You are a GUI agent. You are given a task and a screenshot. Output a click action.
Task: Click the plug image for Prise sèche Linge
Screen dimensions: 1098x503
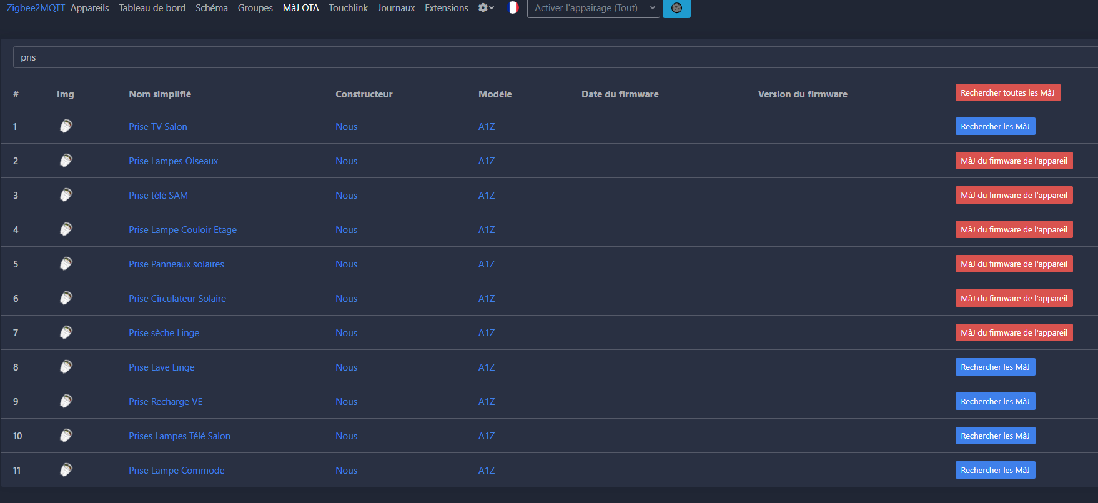click(66, 332)
